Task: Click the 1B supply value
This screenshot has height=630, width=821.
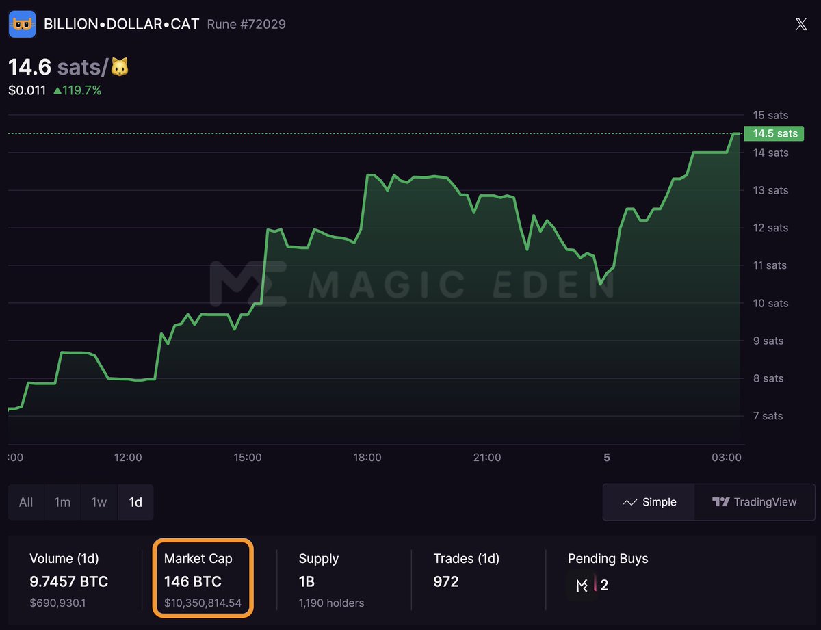Action: tap(307, 581)
